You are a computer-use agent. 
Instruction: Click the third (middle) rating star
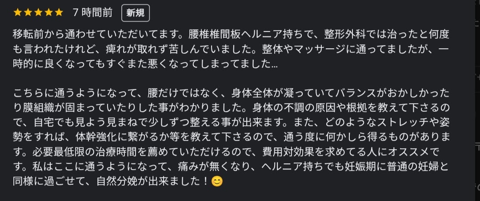(38, 12)
